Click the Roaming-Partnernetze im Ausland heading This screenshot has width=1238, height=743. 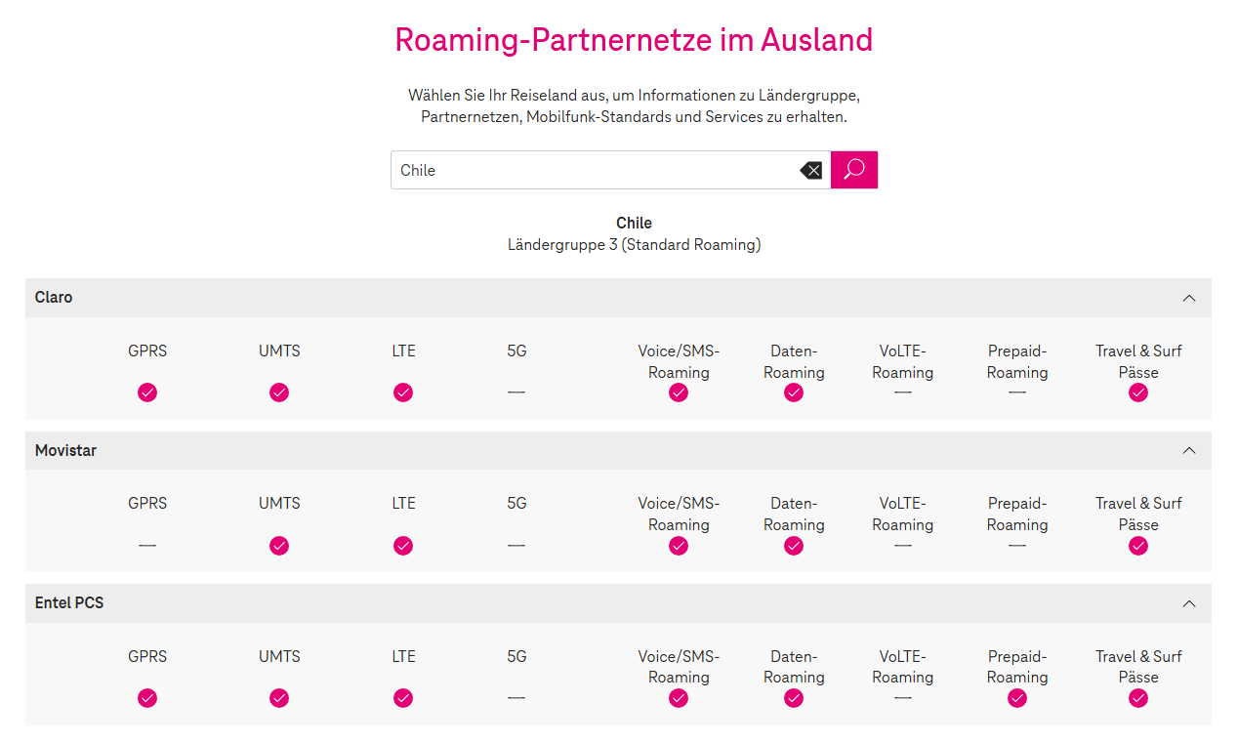634,40
